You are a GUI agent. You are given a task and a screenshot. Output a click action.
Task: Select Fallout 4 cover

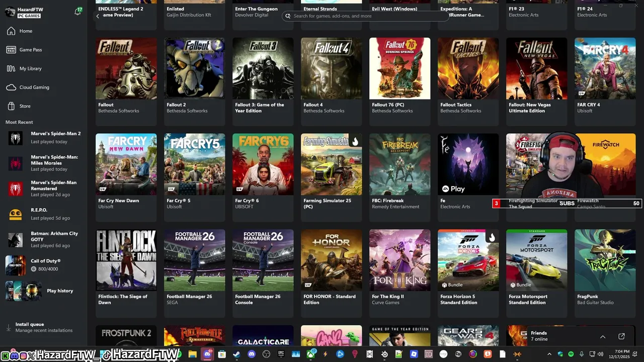(x=331, y=68)
